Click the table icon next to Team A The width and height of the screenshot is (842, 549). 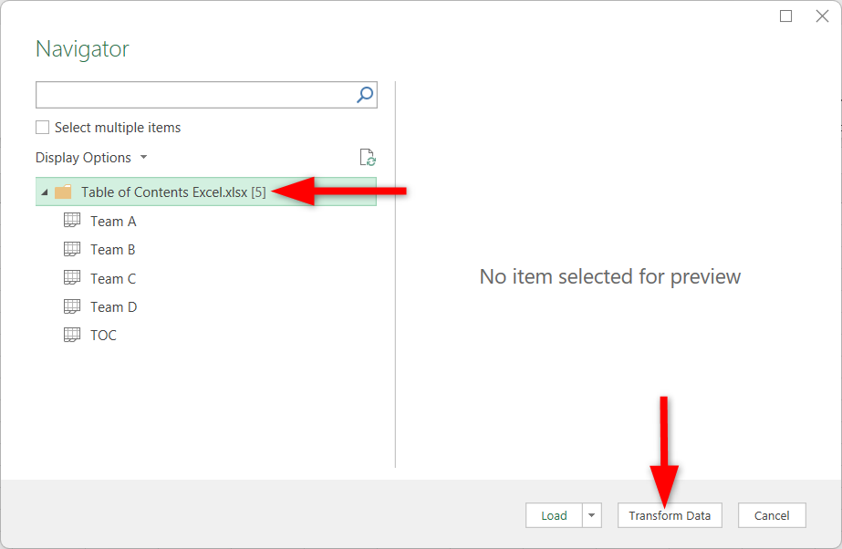pyautogui.click(x=71, y=220)
